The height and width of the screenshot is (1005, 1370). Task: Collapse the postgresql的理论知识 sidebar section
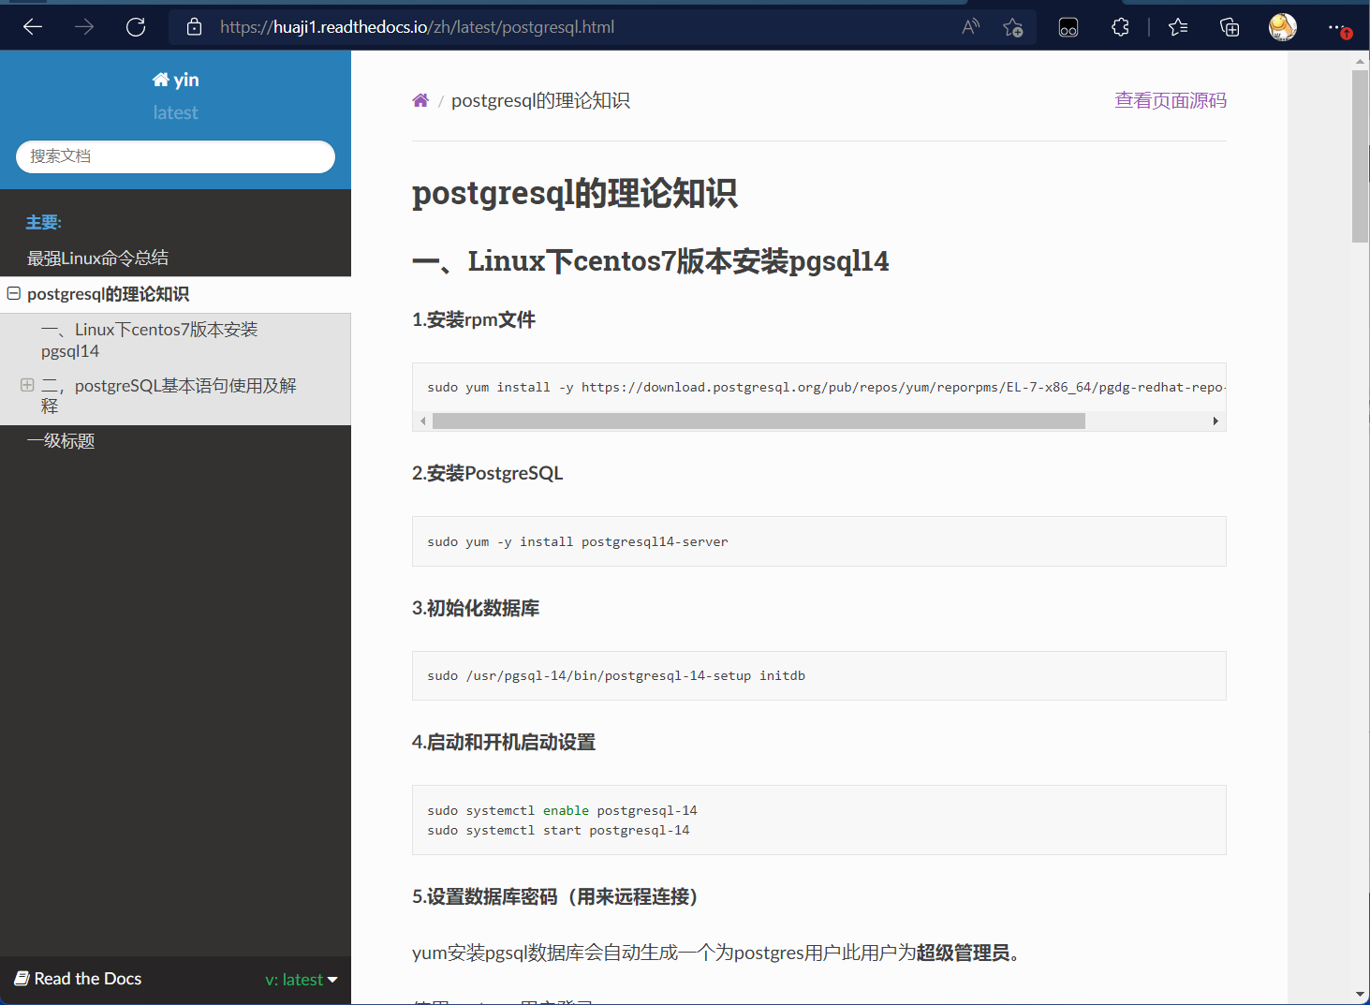point(13,294)
